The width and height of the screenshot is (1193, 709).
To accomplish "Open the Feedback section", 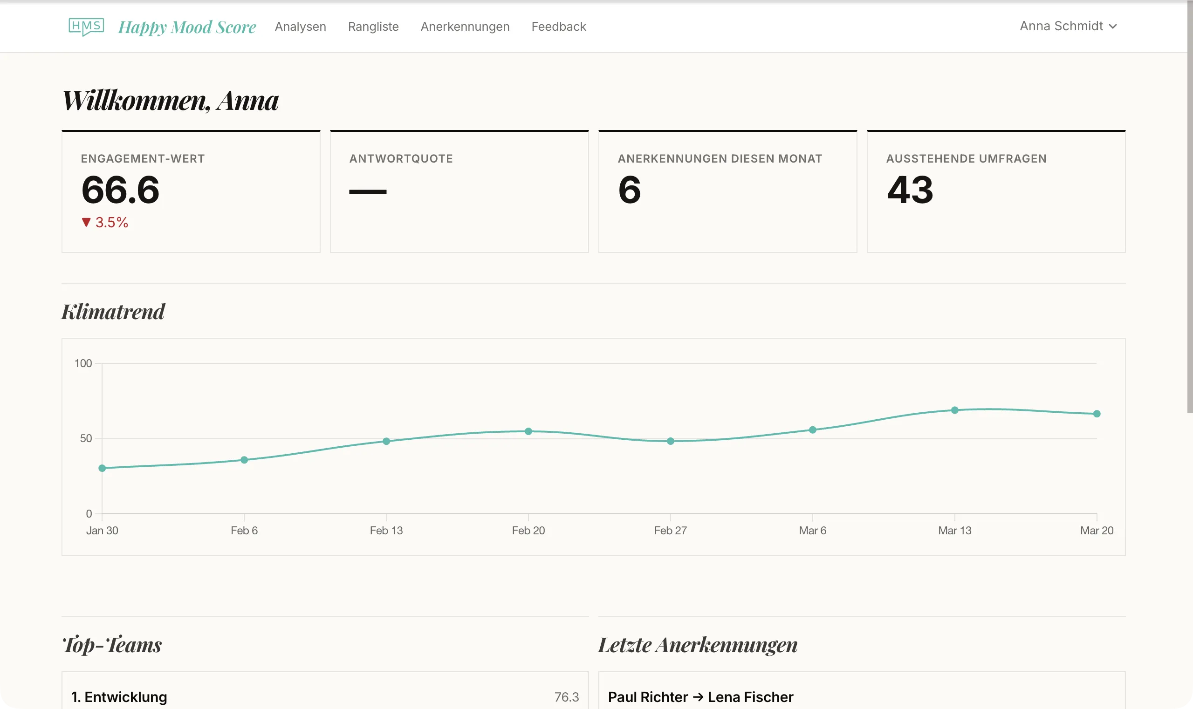I will [558, 27].
